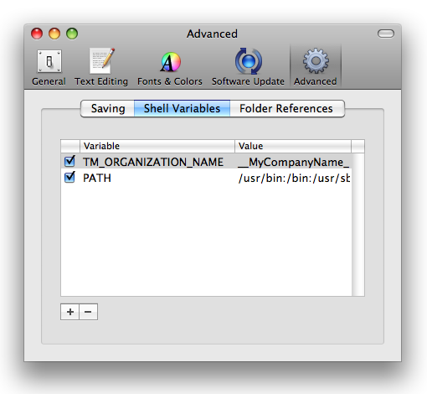The image size is (427, 394).
Task: Open the Text Editing preferences pane
Action: 101,67
